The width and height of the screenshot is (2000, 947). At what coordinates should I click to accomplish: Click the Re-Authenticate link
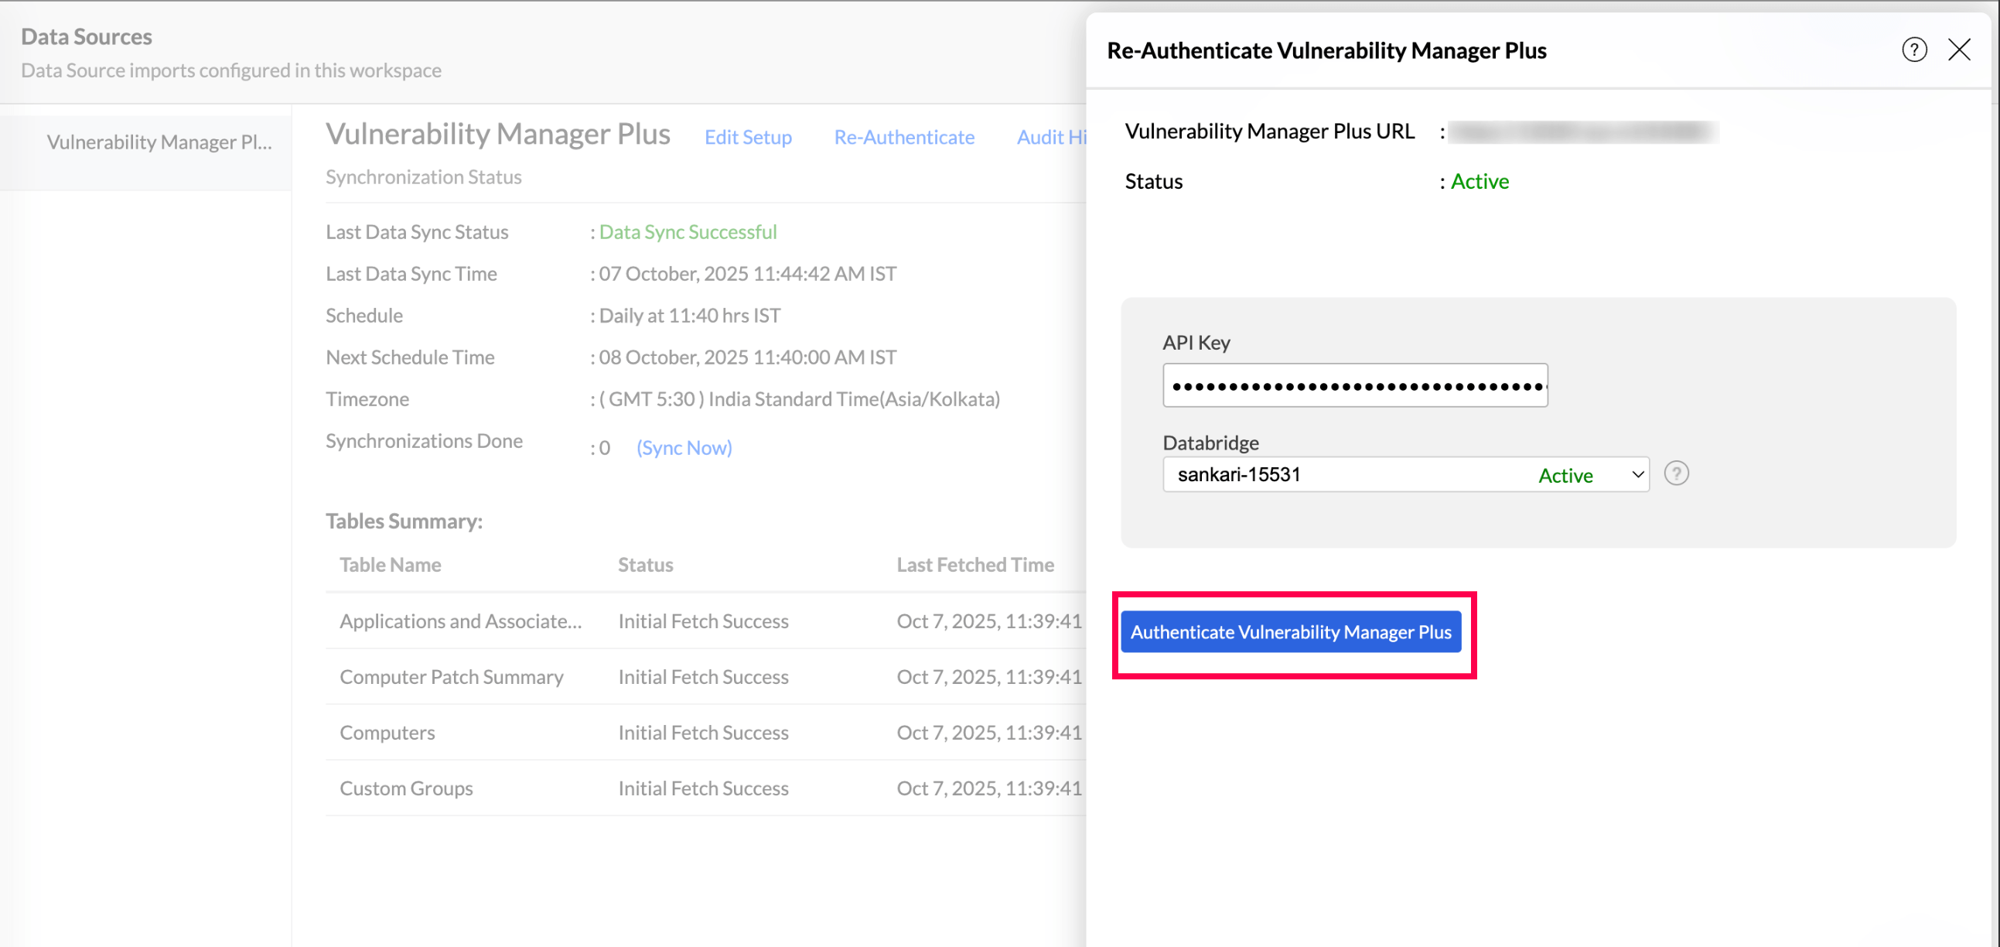pos(903,138)
